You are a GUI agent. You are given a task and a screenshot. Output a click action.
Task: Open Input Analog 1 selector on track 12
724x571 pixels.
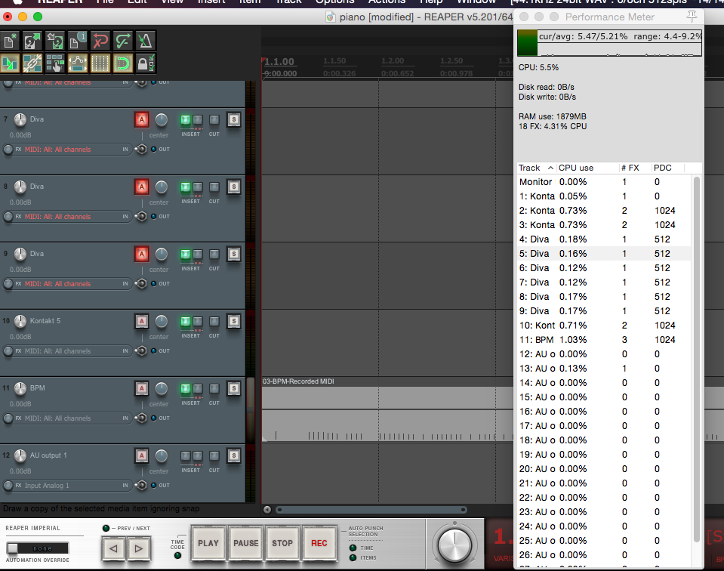click(47, 486)
